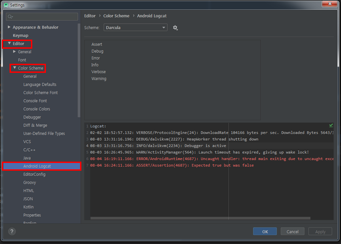This screenshot has width=341, height=244.
Task: Click the OK button
Action: [265, 231]
